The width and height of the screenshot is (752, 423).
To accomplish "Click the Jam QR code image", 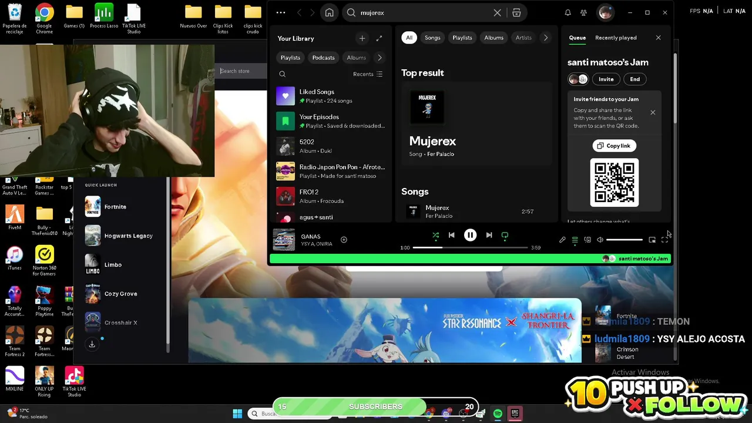I will pyautogui.click(x=614, y=183).
